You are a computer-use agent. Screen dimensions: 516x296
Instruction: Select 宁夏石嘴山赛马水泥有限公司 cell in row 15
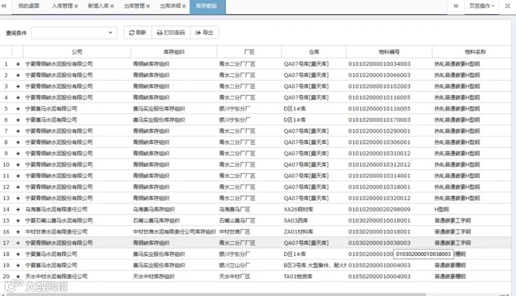(x=77, y=220)
